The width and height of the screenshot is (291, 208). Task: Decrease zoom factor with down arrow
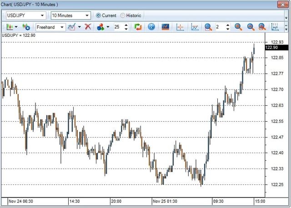point(228,29)
